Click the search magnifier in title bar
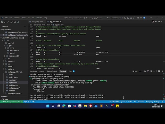The height and width of the screenshot is (124, 165). (134, 18)
